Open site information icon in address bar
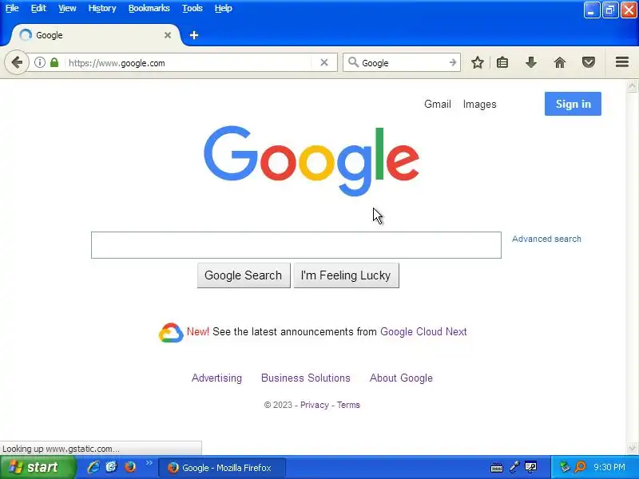This screenshot has height=479, width=639. click(39, 62)
